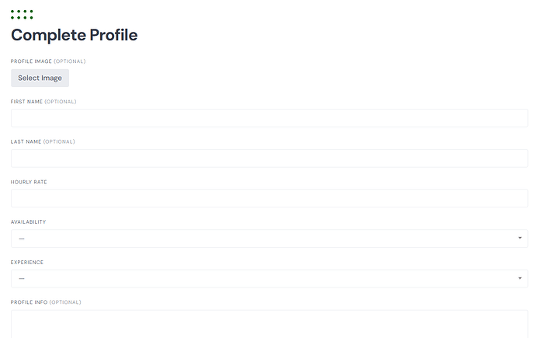Open the Experience dropdown
This screenshot has height=338, width=535.
coord(269,278)
